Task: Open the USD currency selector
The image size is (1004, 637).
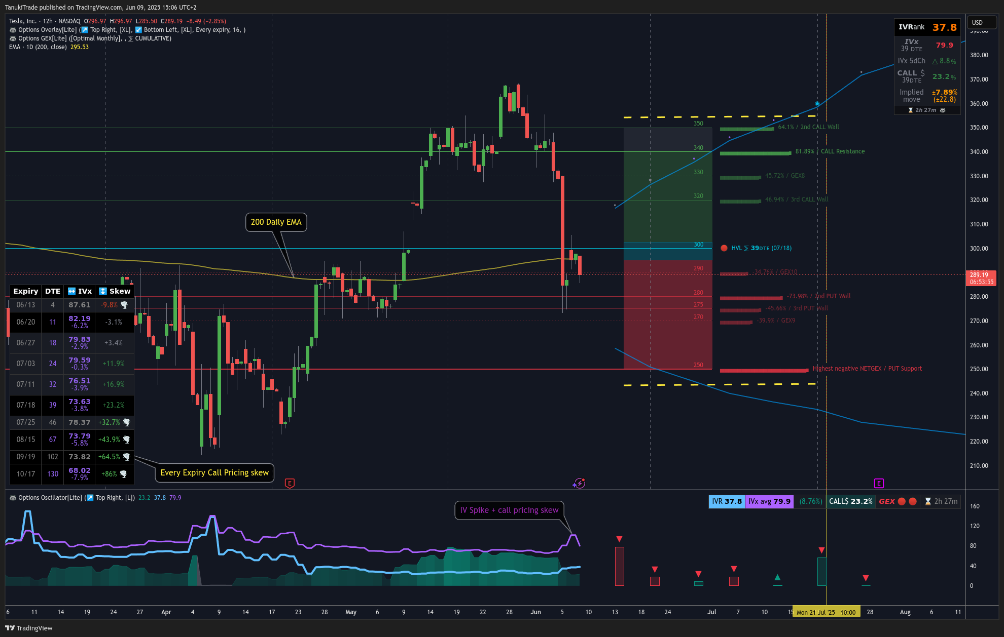Action: (982, 22)
